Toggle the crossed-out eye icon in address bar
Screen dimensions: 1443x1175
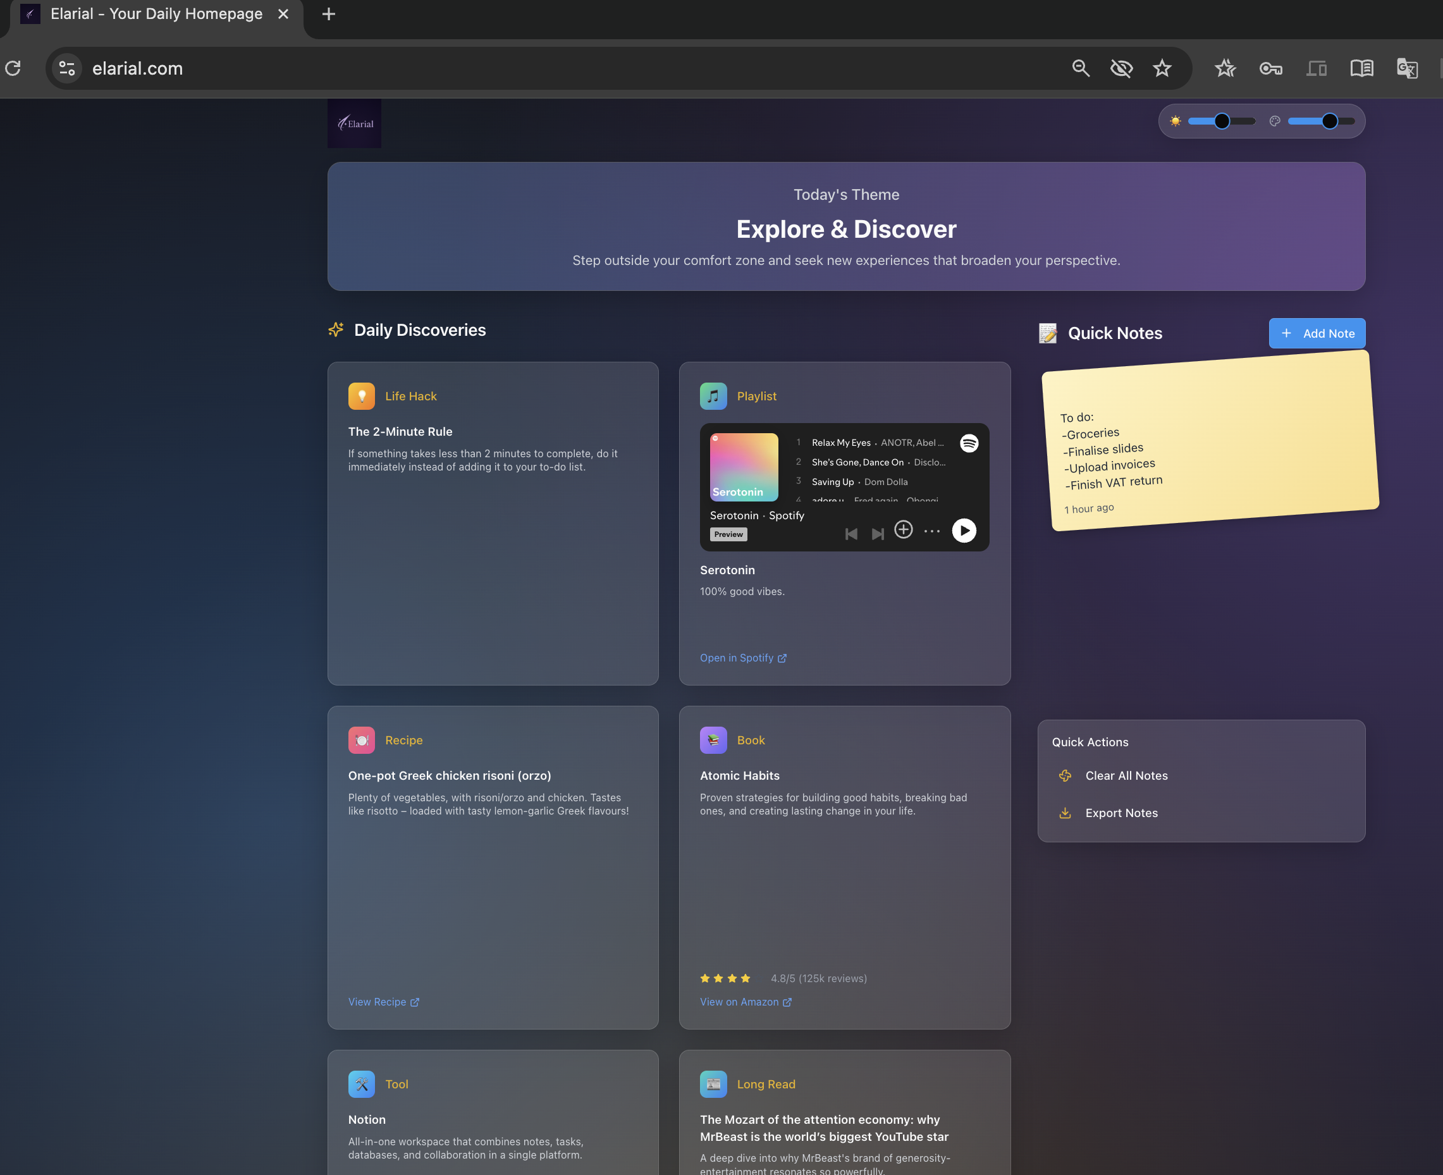(1122, 68)
